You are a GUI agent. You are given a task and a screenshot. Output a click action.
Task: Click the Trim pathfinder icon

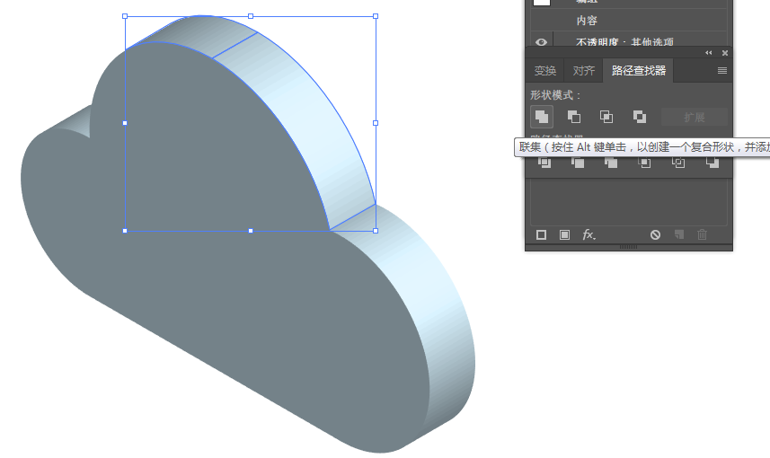click(578, 163)
